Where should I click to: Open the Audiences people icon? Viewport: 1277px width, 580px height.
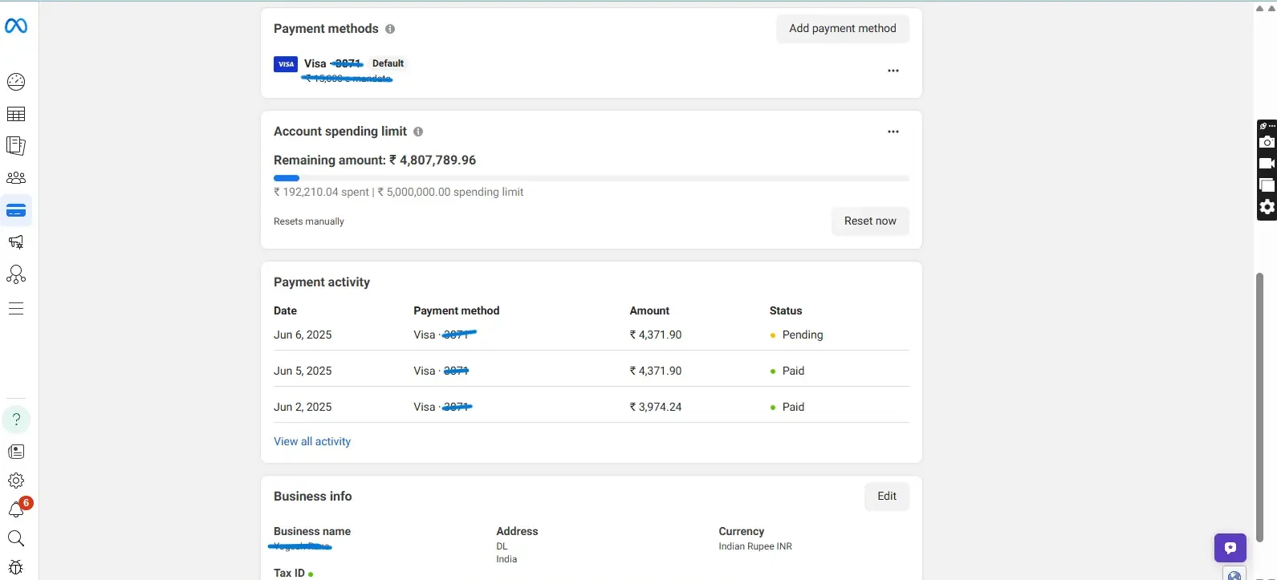tap(16, 178)
